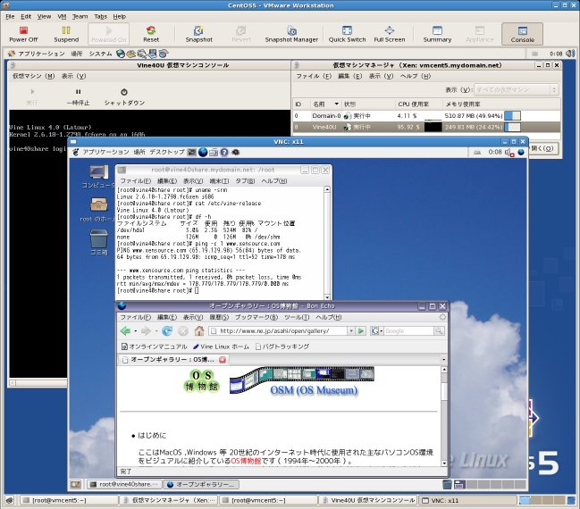Open terminal launcher in VNC top panel
The height and width of the screenshot is (509, 580).
[191, 152]
